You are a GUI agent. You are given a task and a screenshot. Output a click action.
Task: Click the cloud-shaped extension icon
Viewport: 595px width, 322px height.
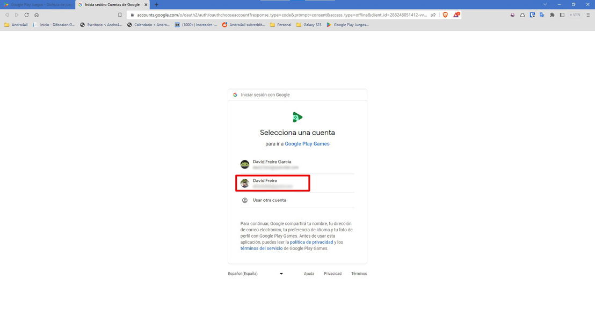click(522, 15)
